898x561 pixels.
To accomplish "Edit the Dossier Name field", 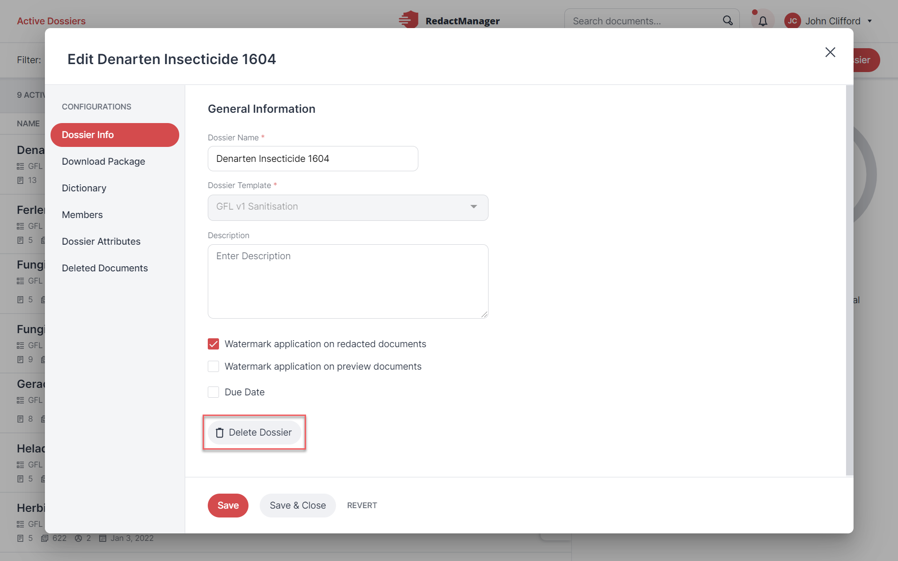I will click(313, 159).
